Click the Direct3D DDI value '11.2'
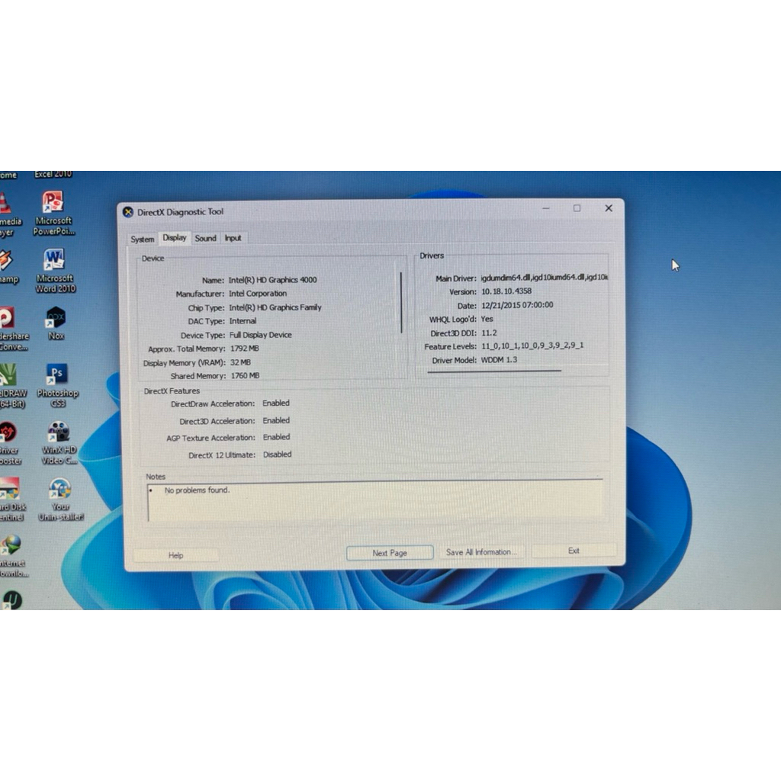Viewport: 781px width, 781px height. pyautogui.click(x=489, y=333)
